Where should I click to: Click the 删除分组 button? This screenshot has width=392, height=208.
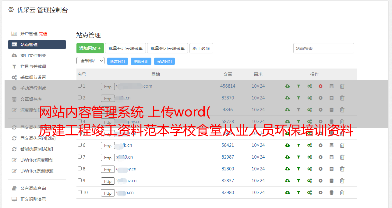coord(141,61)
